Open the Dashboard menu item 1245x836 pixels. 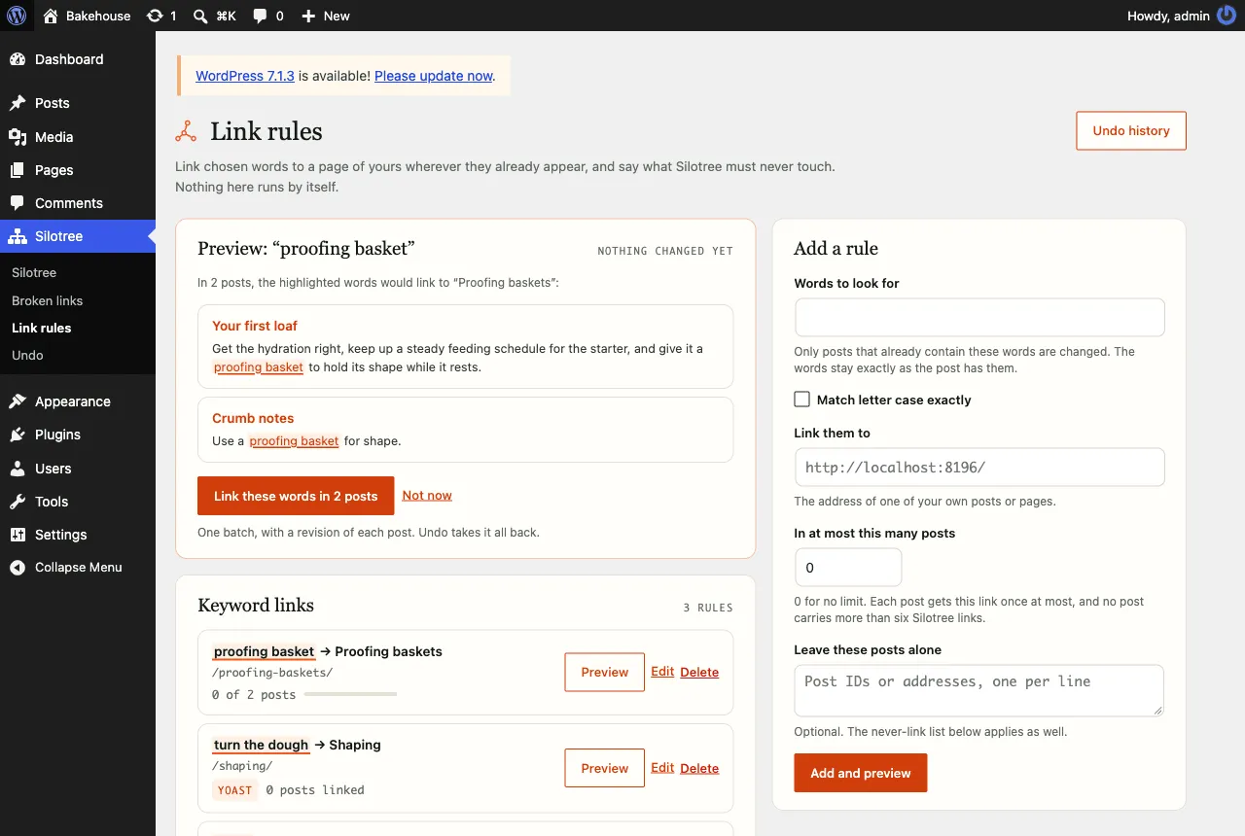[x=78, y=59]
